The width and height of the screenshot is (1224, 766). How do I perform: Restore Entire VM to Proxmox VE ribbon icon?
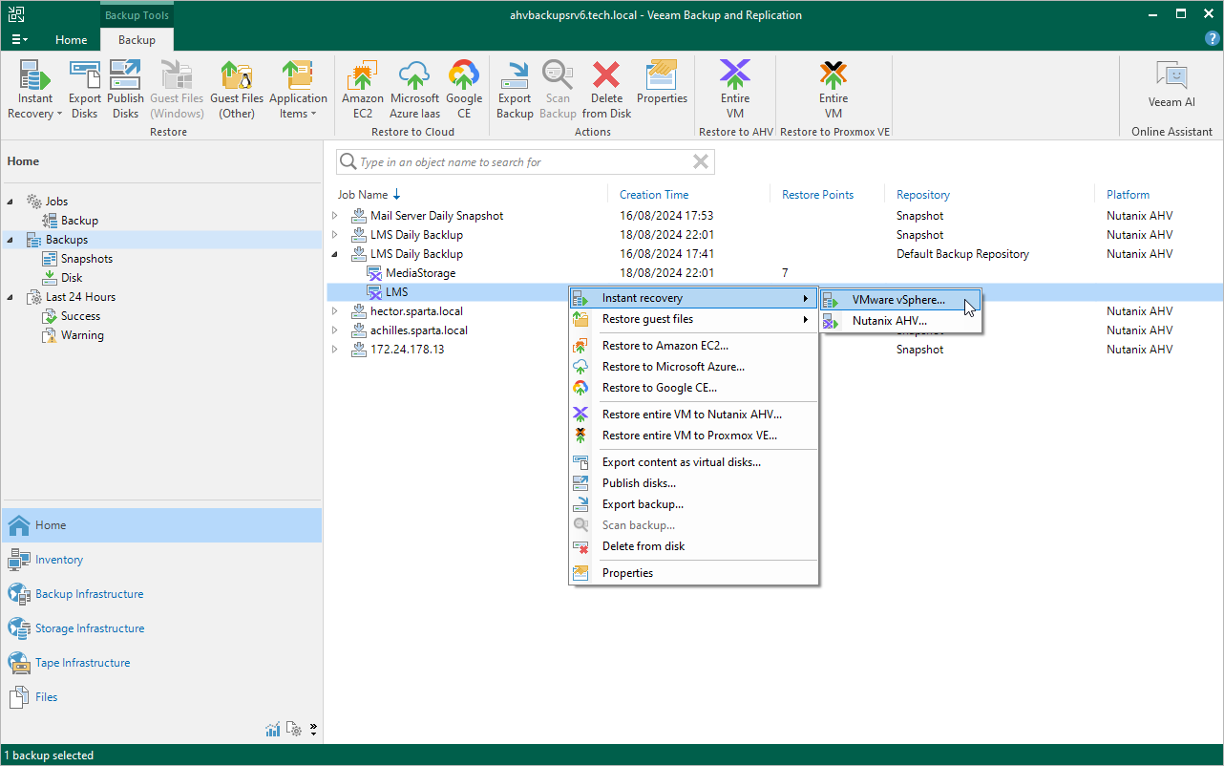point(833,90)
